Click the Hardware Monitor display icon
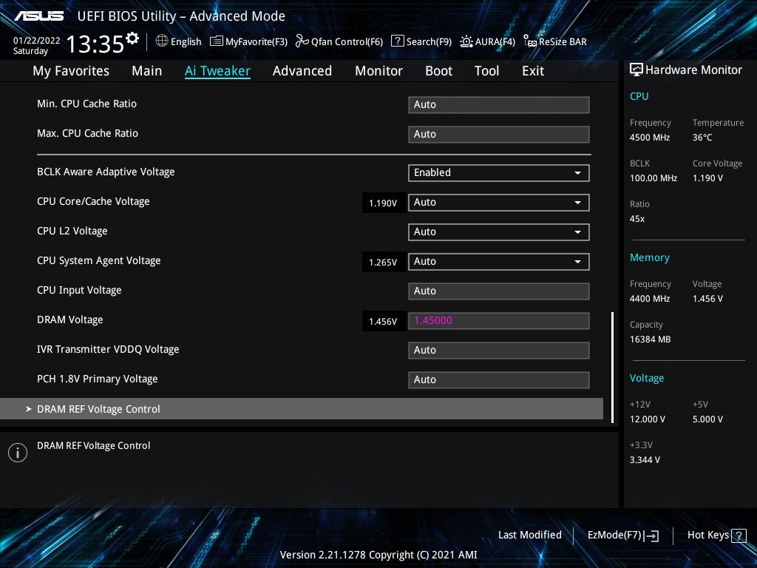The height and width of the screenshot is (568, 757). point(637,70)
